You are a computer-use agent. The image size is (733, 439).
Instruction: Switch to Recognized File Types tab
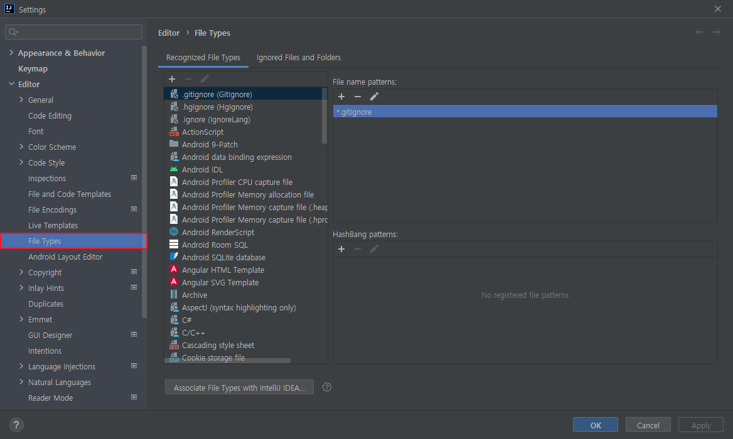coord(203,58)
